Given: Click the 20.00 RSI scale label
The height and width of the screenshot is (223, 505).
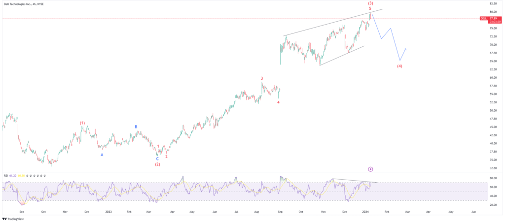Looking at the screenshot, I should coord(493,205).
